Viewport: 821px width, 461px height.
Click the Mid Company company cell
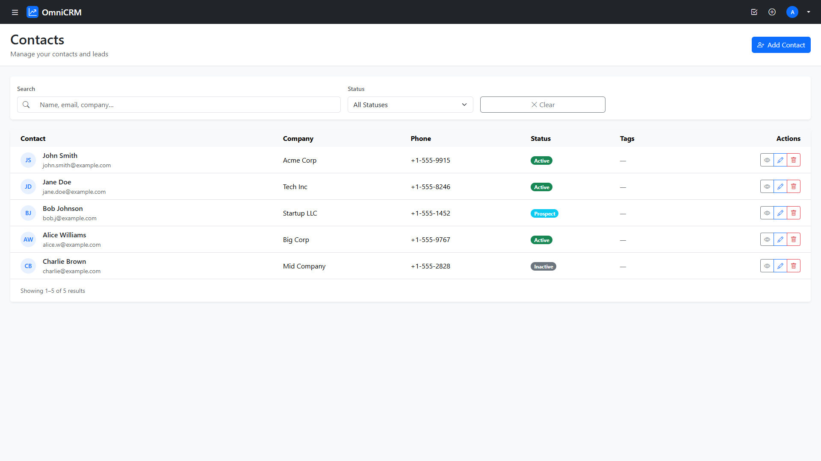pyautogui.click(x=304, y=266)
